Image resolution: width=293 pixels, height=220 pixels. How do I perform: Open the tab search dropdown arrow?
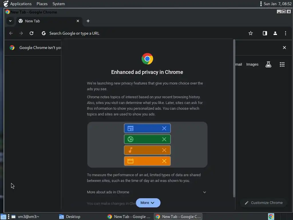tap(10, 21)
